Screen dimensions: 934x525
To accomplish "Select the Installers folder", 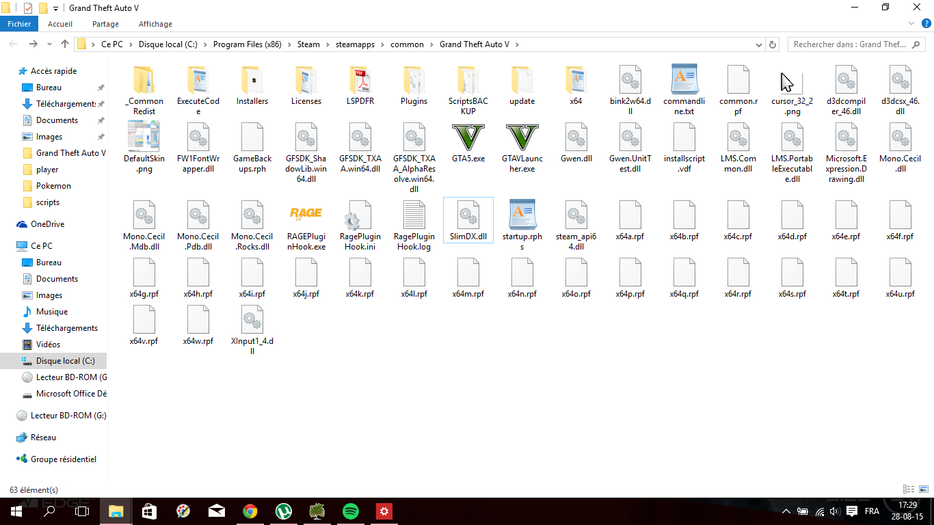I will pos(252,80).
